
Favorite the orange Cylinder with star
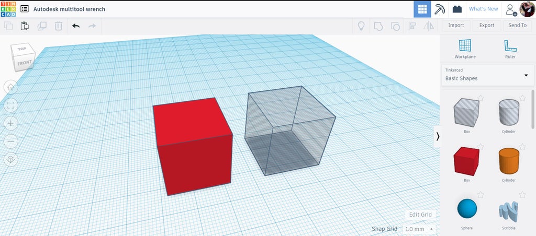[x=522, y=146]
